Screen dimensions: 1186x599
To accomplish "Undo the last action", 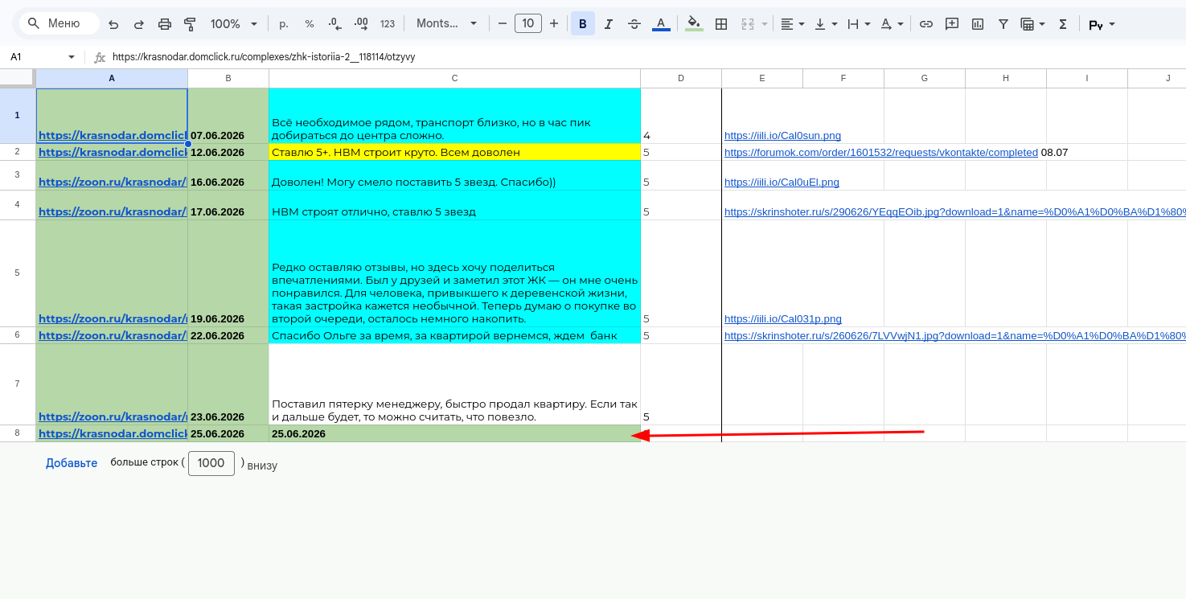I will [113, 24].
